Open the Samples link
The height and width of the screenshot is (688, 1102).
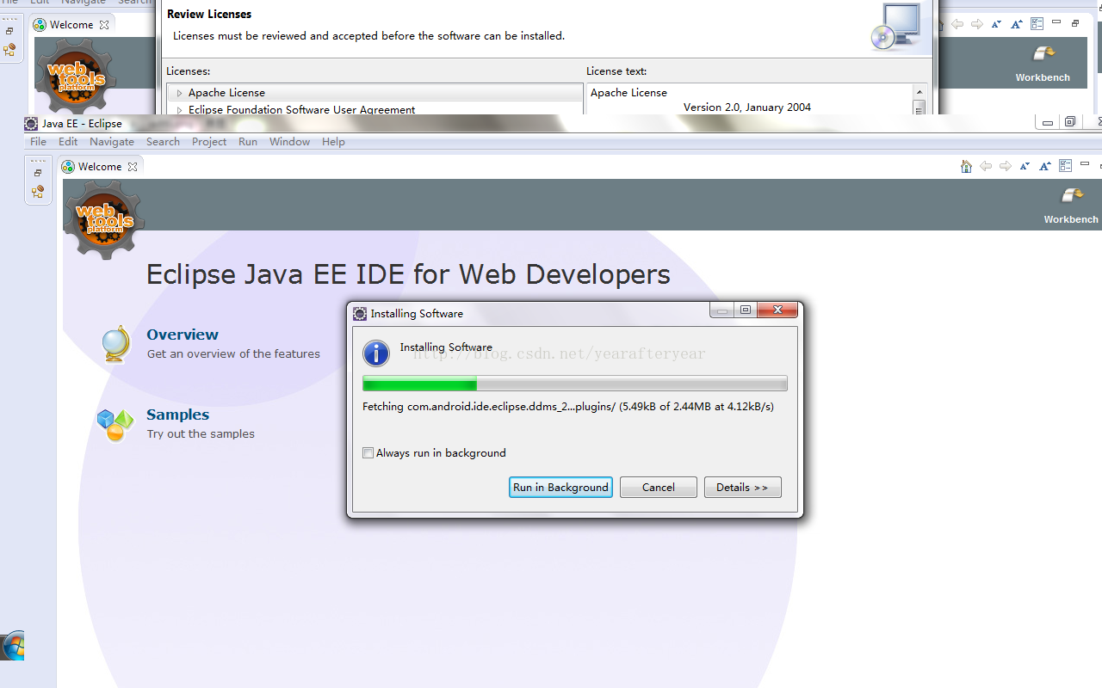pos(178,415)
